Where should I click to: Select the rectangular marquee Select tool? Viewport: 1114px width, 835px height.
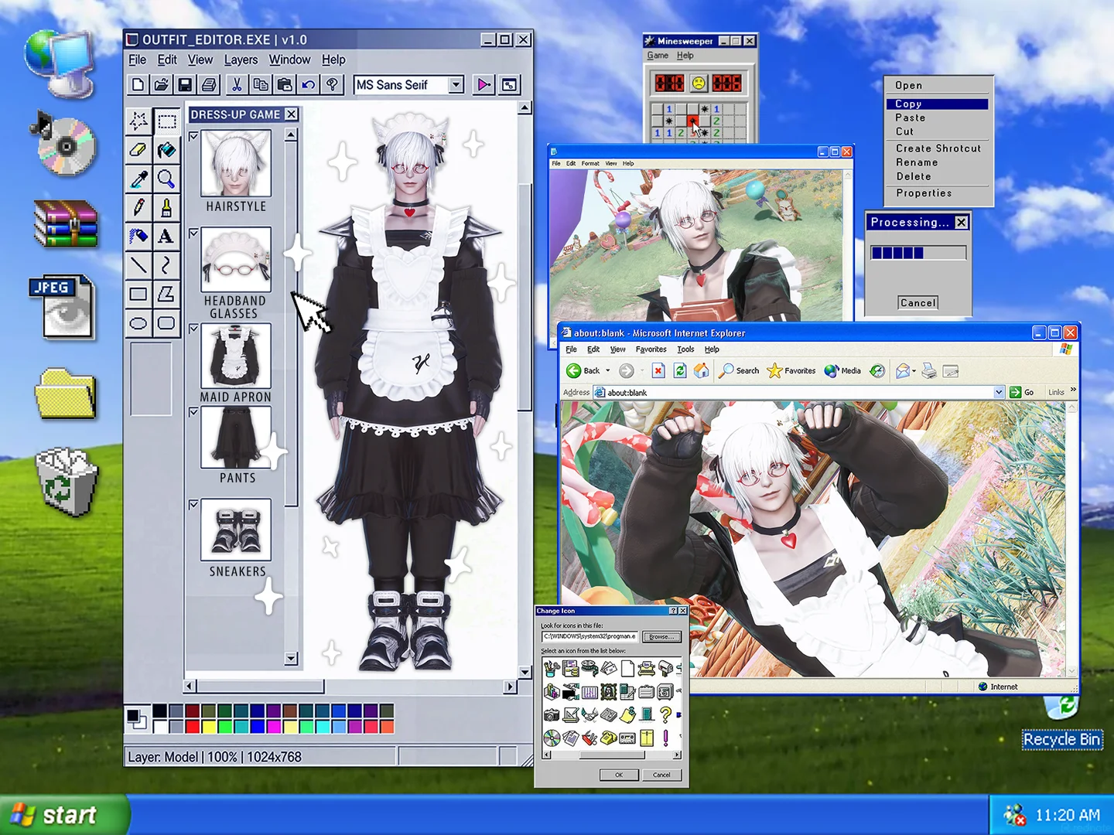[x=166, y=121]
